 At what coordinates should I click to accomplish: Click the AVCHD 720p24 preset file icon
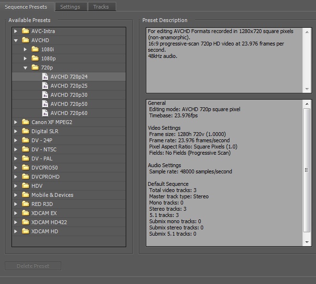pos(45,77)
